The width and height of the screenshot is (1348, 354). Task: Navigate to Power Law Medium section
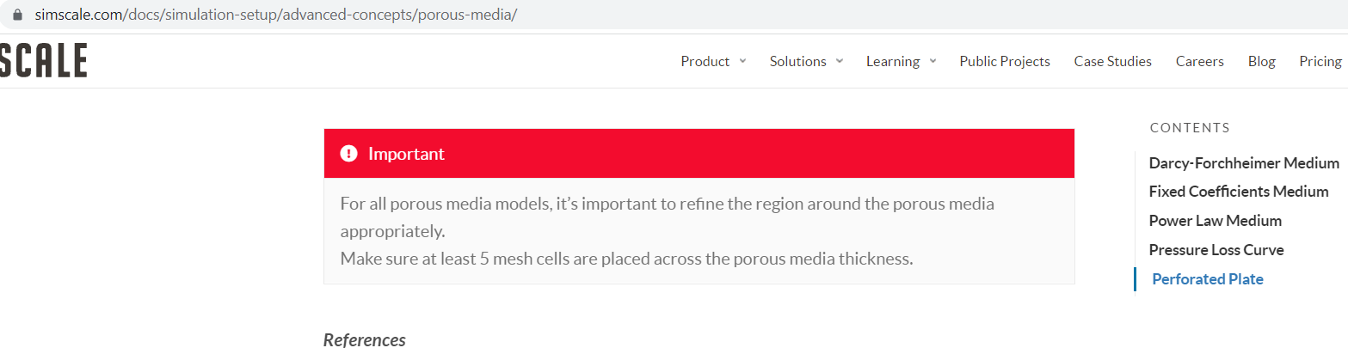tap(1215, 221)
